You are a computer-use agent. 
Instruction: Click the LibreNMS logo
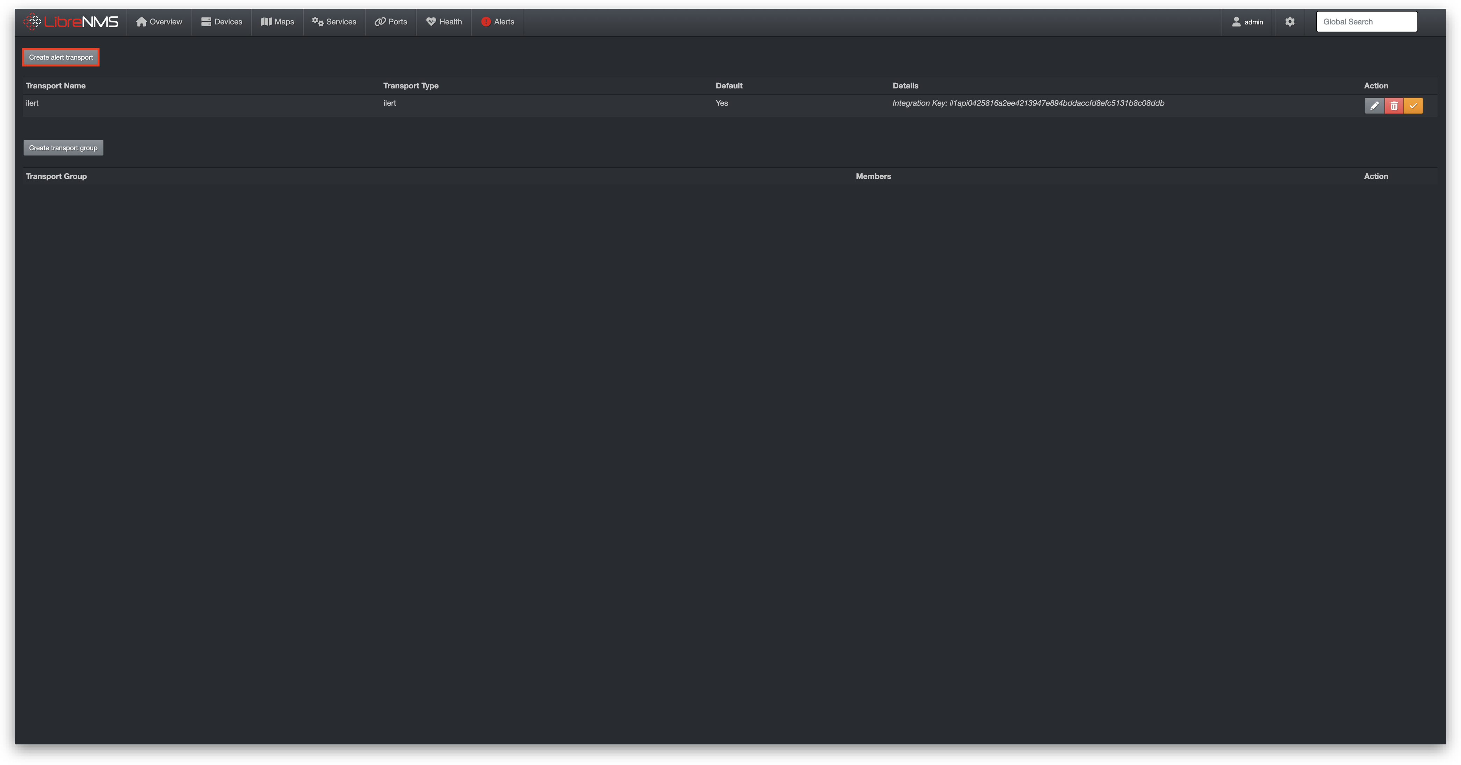click(x=71, y=22)
